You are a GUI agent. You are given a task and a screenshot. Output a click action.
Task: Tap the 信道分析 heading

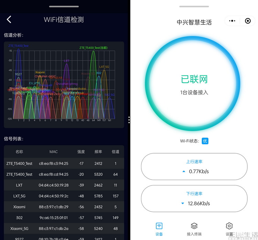14,35
